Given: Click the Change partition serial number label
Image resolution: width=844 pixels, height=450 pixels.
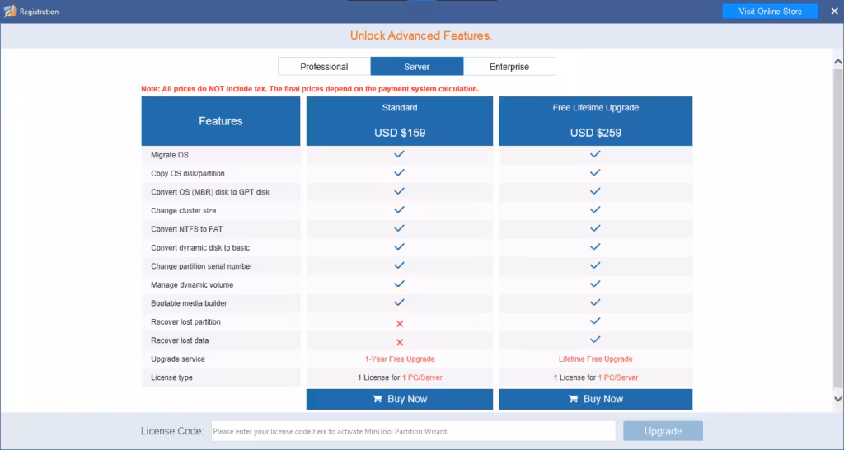Looking at the screenshot, I should point(202,266).
